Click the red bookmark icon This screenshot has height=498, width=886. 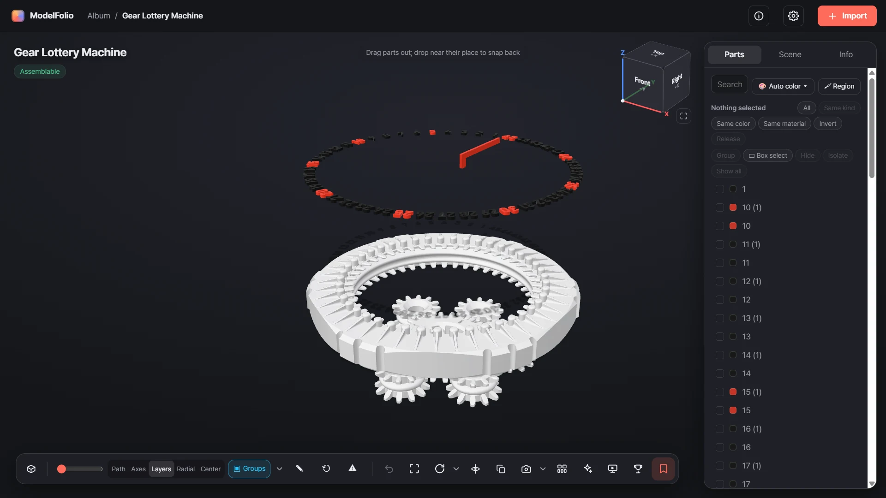664,469
